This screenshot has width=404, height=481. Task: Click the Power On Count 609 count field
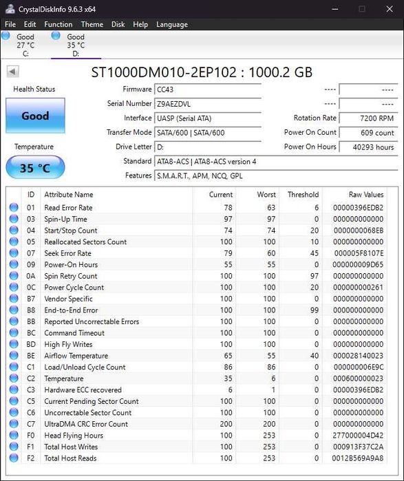pyautogui.click(x=368, y=133)
